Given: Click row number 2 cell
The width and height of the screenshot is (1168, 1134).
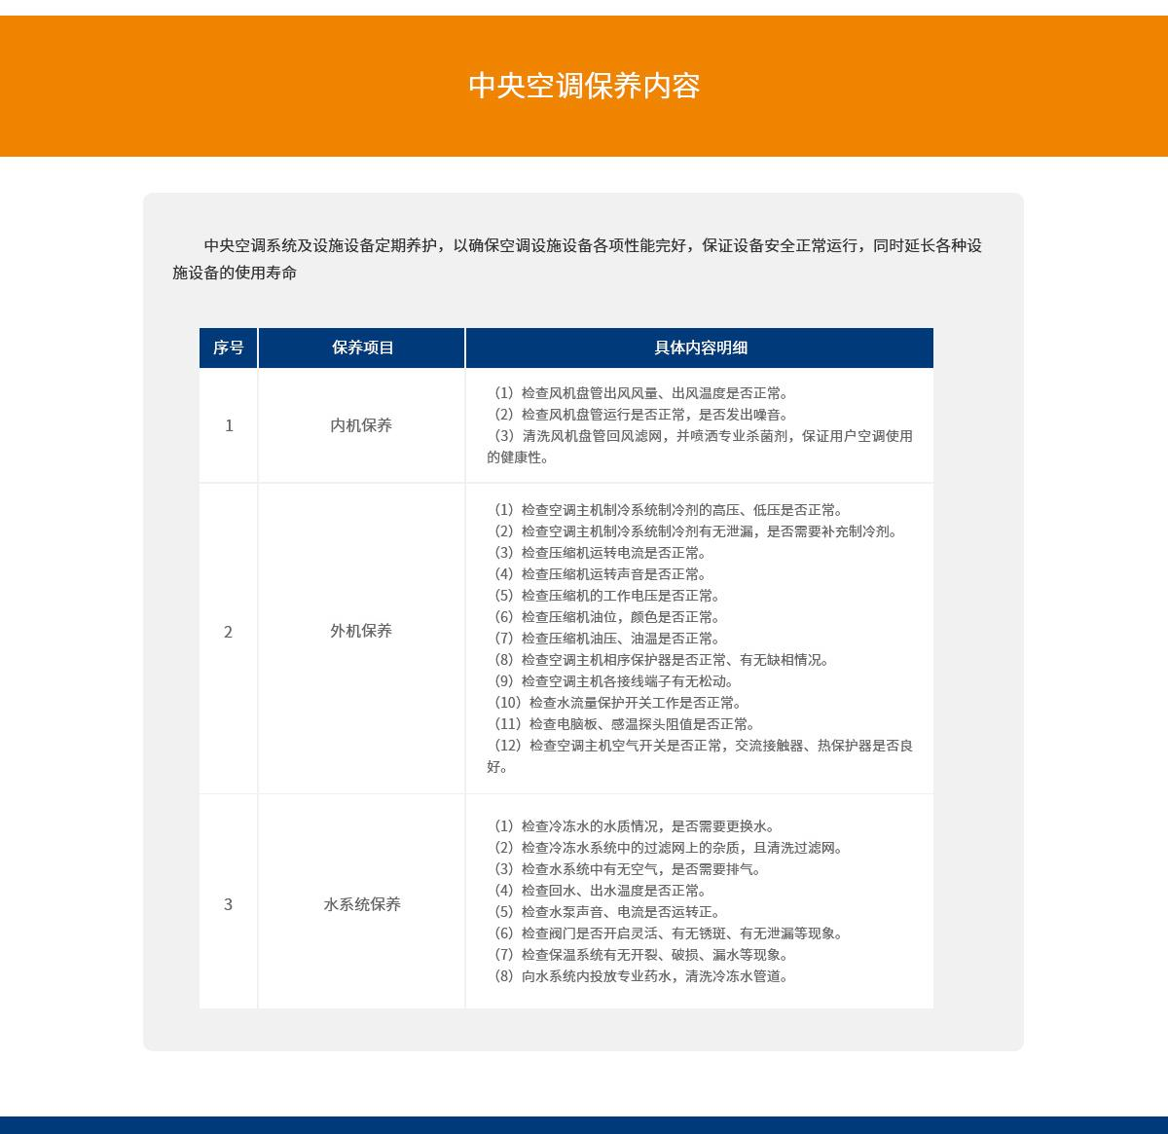Looking at the screenshot, I should [x=229, y=632].
